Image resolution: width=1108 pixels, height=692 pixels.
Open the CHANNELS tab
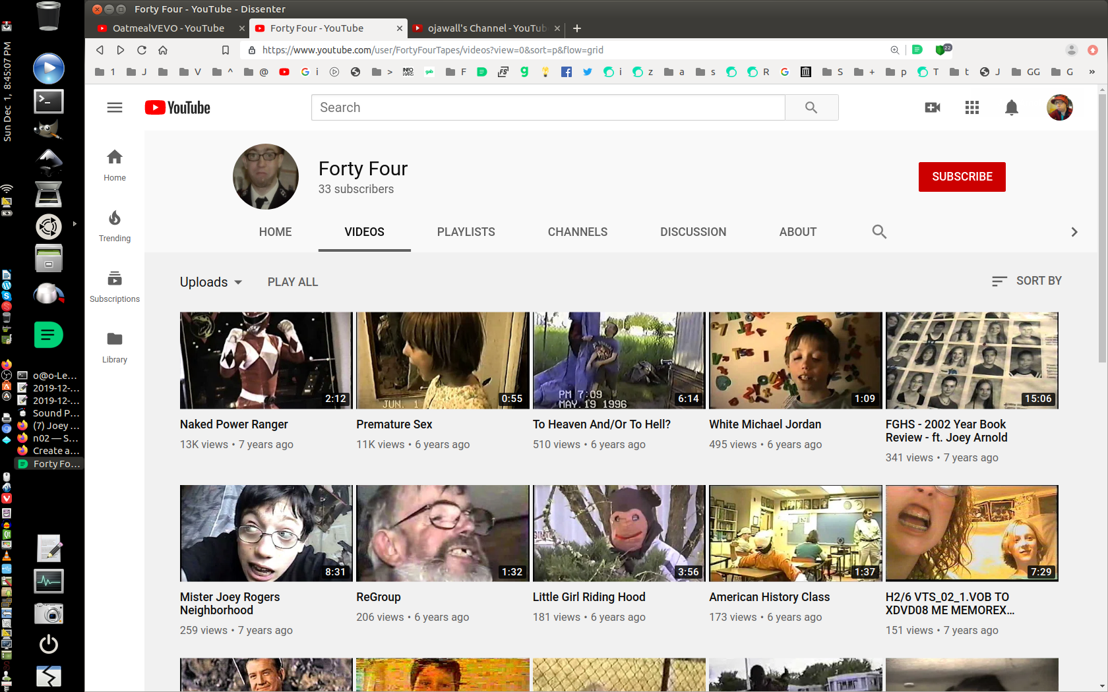pos(578,232)
